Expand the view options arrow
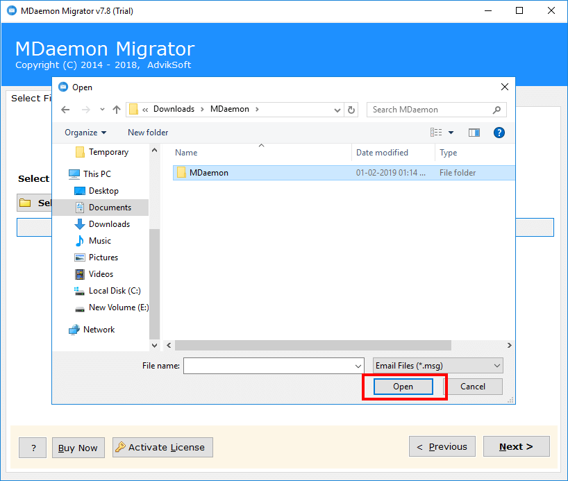 pyautogui.click(x=451, y=133)
